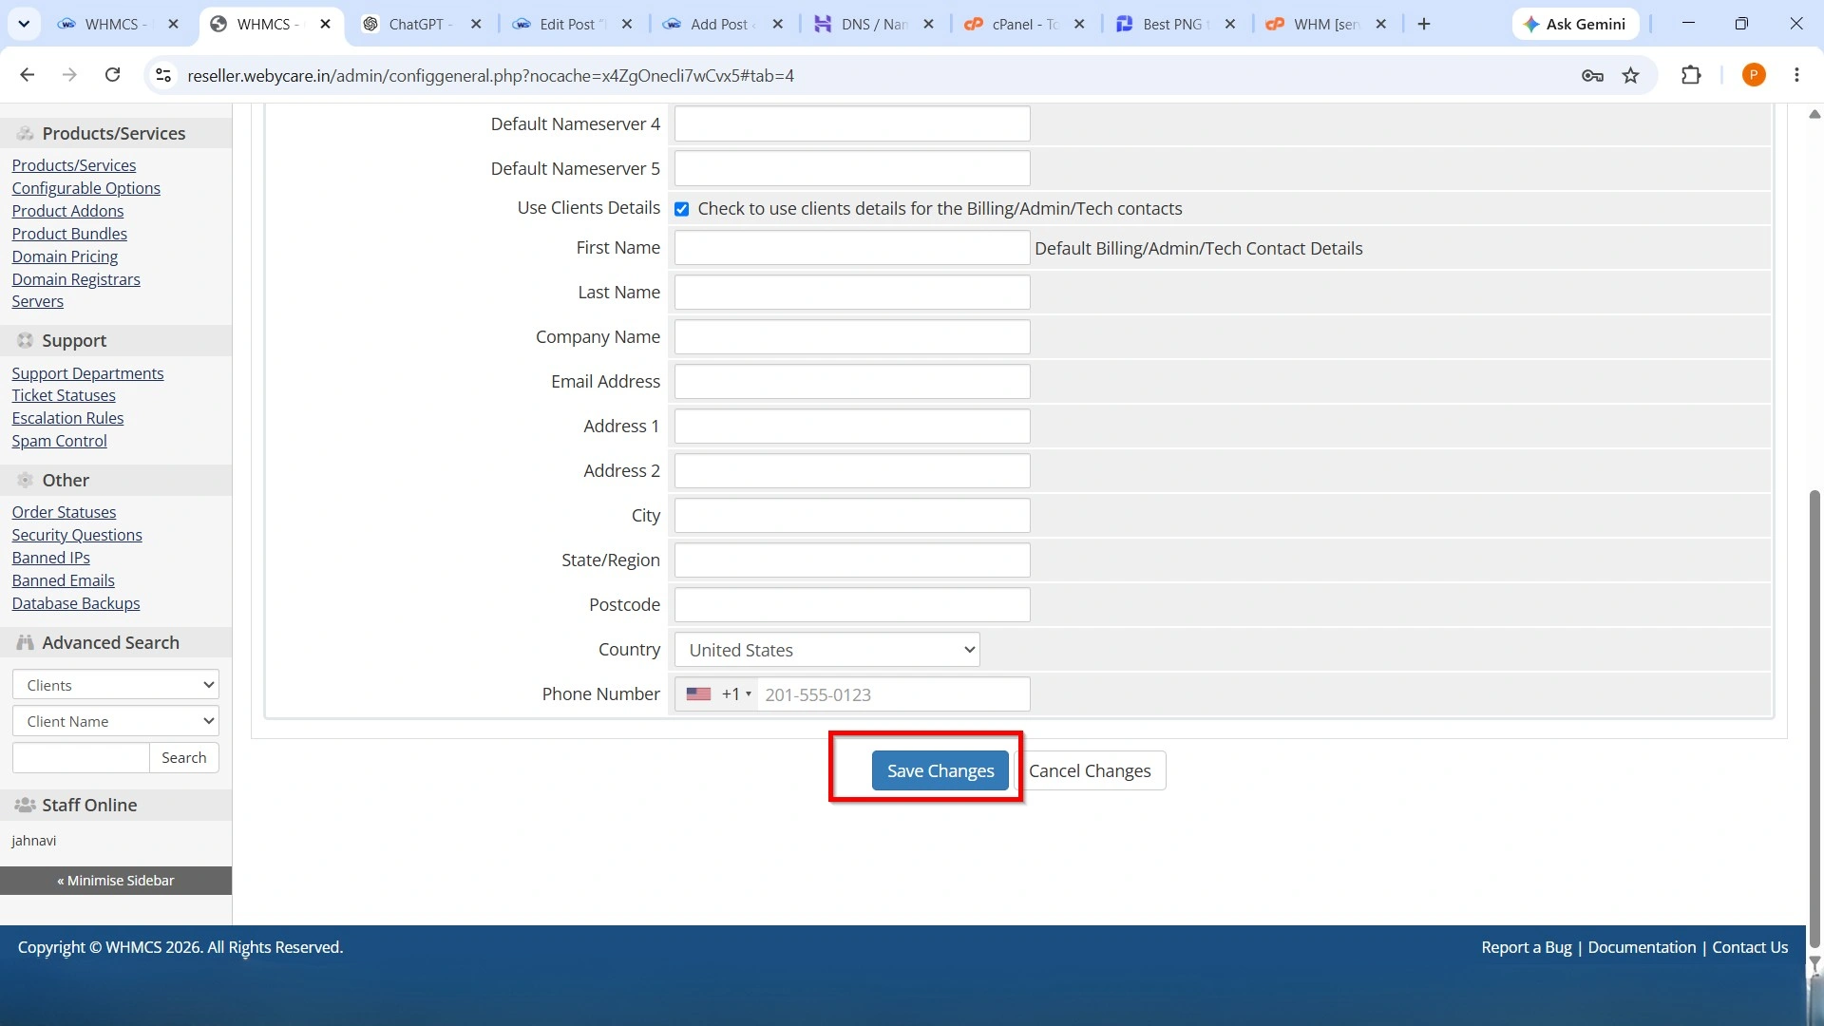1824x1026 pixels.
Task: Bookmark this page with the star icon
Action: (1631, 75)
